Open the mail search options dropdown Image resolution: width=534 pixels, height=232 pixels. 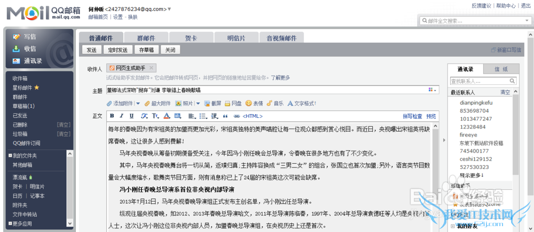click(527, 21)
